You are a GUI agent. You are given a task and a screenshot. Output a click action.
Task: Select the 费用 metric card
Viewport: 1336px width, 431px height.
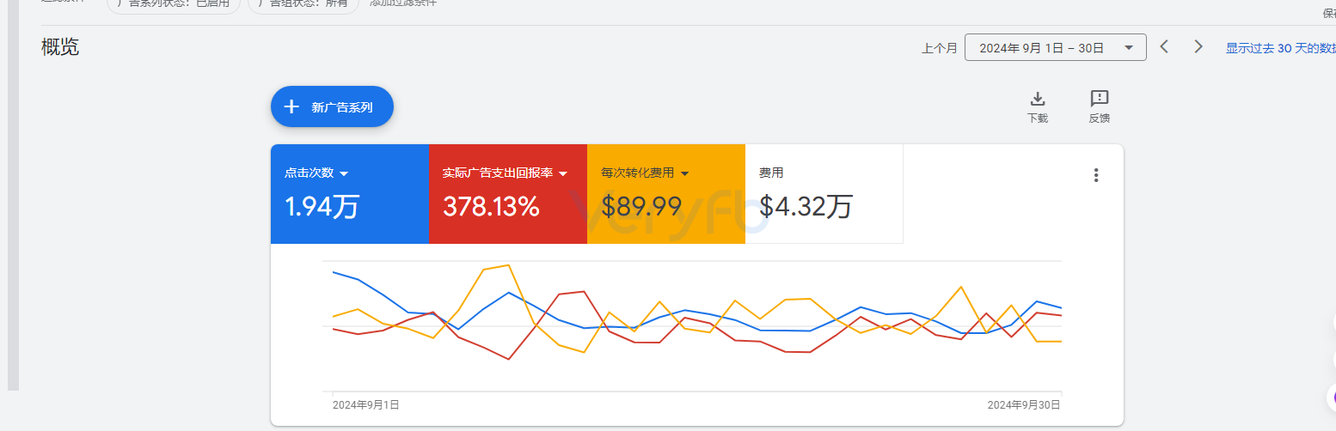tap(824, 194)
